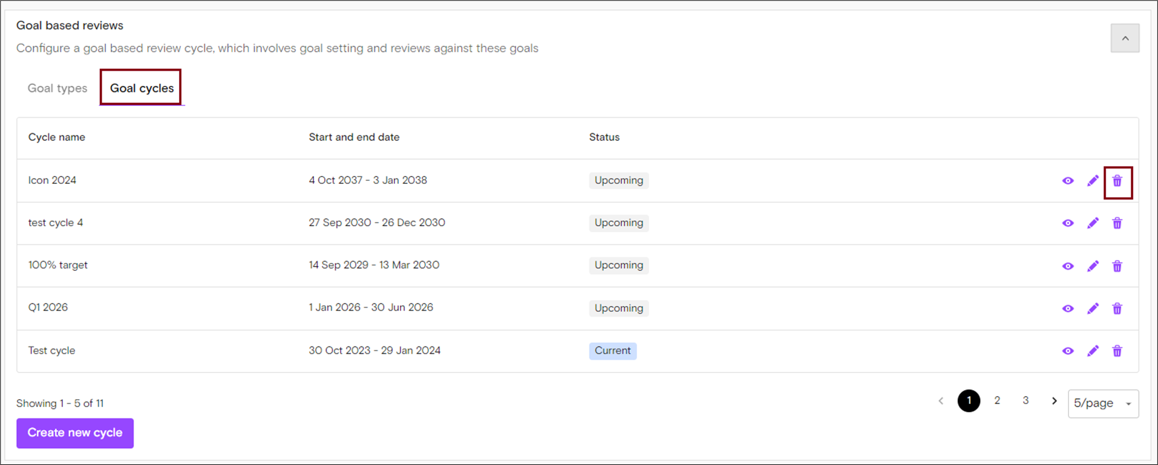The width and height of the screenshot is (1158, 465).
Task: Jump to page 3 of results
Action: tap(1026, 401)
